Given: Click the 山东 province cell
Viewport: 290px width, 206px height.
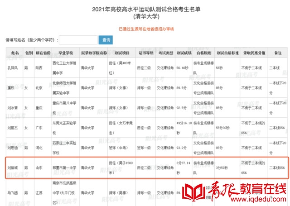Looking at the screenshot, I should click(x=39, y=168).
